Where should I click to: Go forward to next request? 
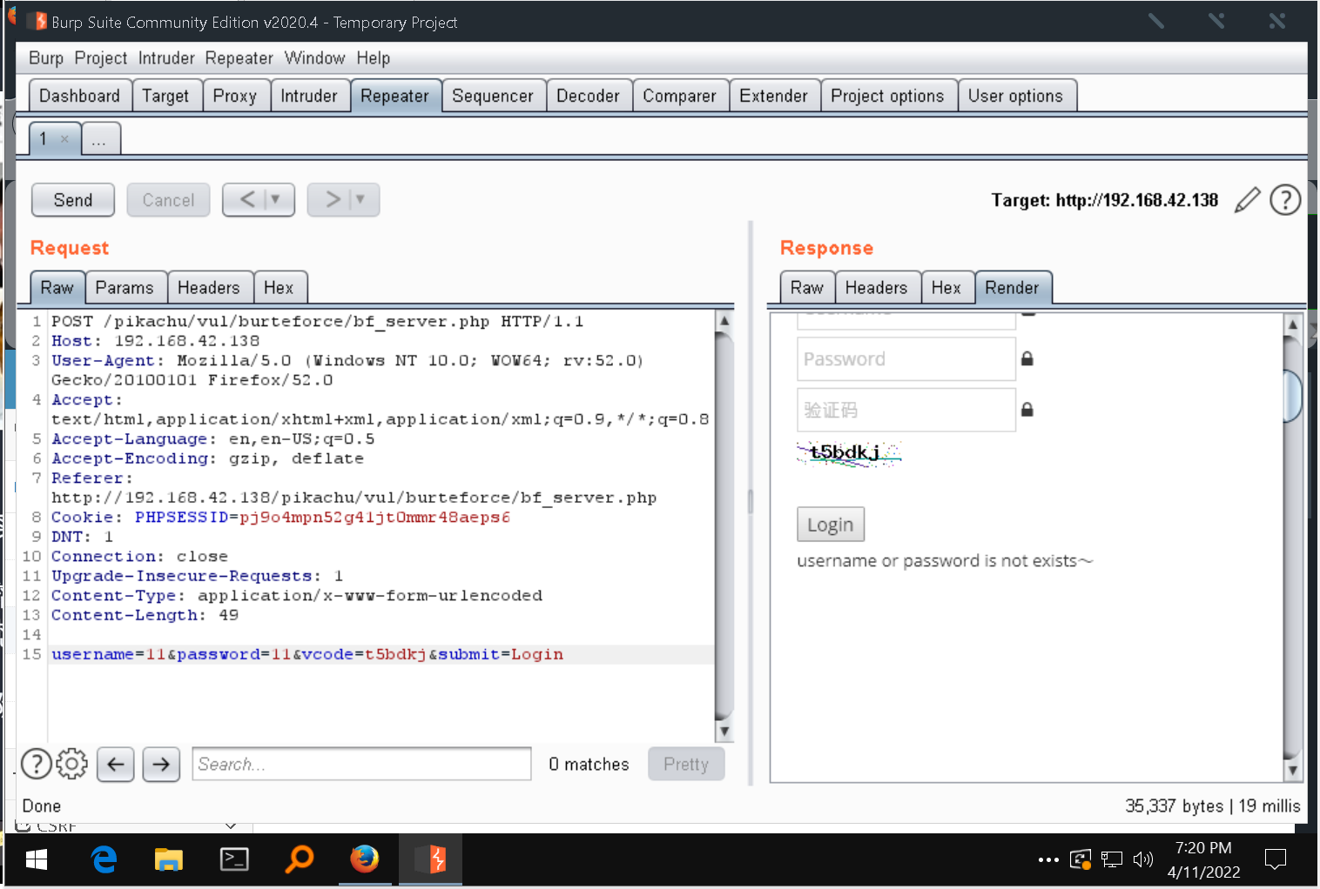click(333, 199)
